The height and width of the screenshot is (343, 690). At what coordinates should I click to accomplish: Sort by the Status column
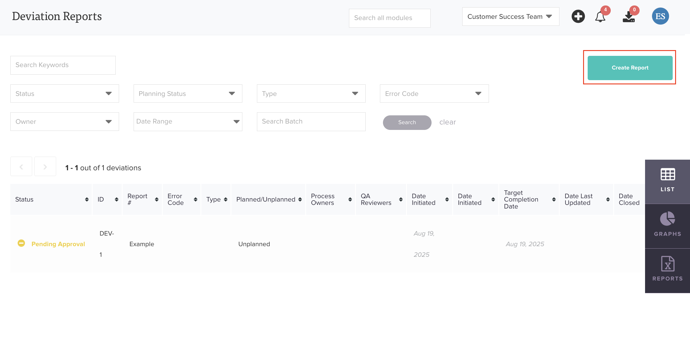point(87,199)
